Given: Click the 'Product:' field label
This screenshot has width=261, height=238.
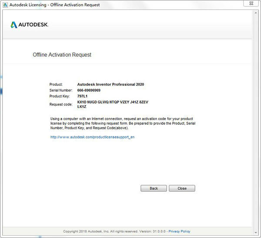Looking at the screenshot, I should [57, 84].
